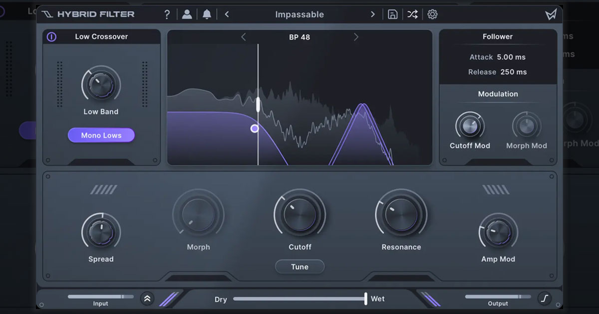Click the Output level slider
This screenshot has height=314, width=599.
tap(498, 297)
